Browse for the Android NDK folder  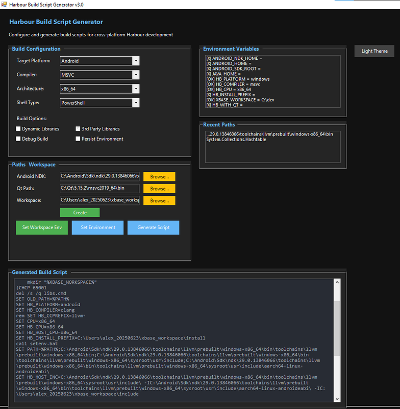159,176
